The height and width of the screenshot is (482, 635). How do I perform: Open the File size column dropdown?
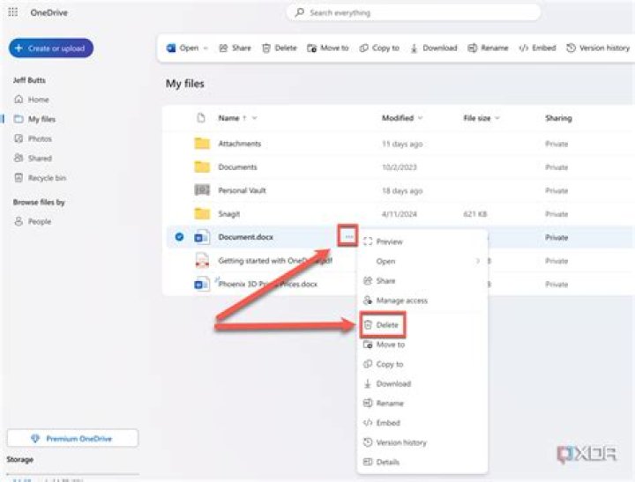pos(497,118)
